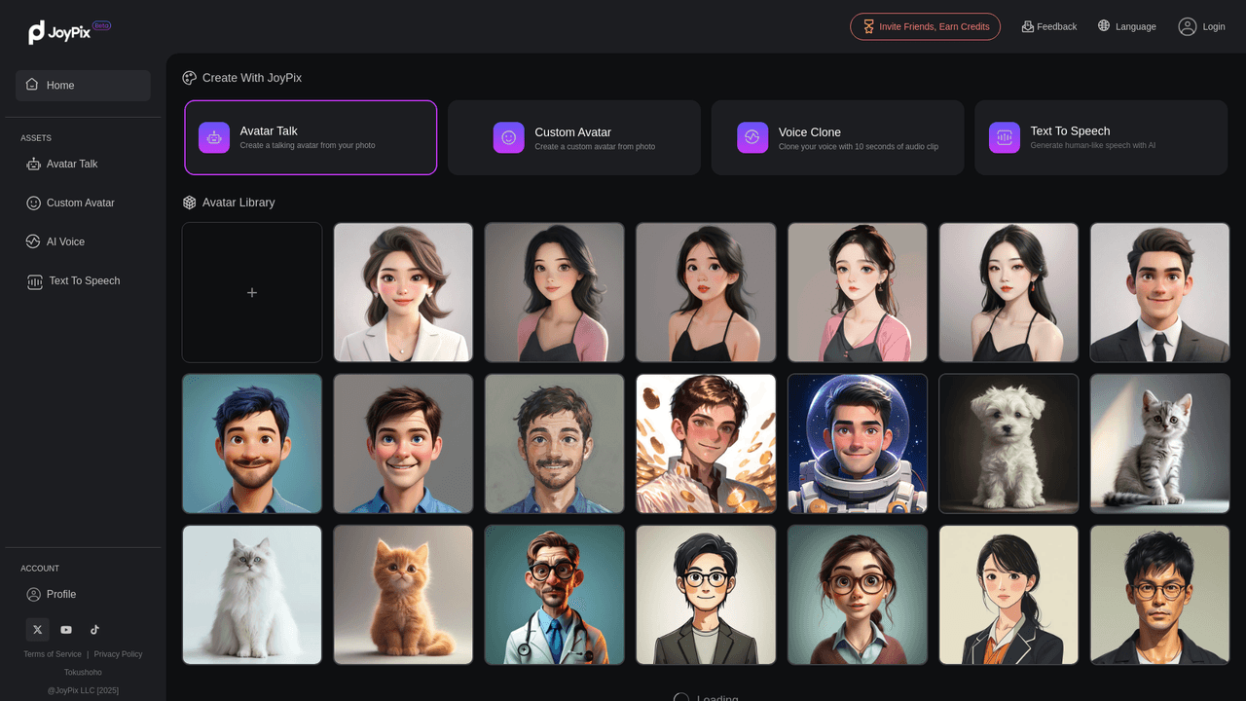Click the JoyPix logo
Viewport: 1246px width, 701px height.
(68, 31)
